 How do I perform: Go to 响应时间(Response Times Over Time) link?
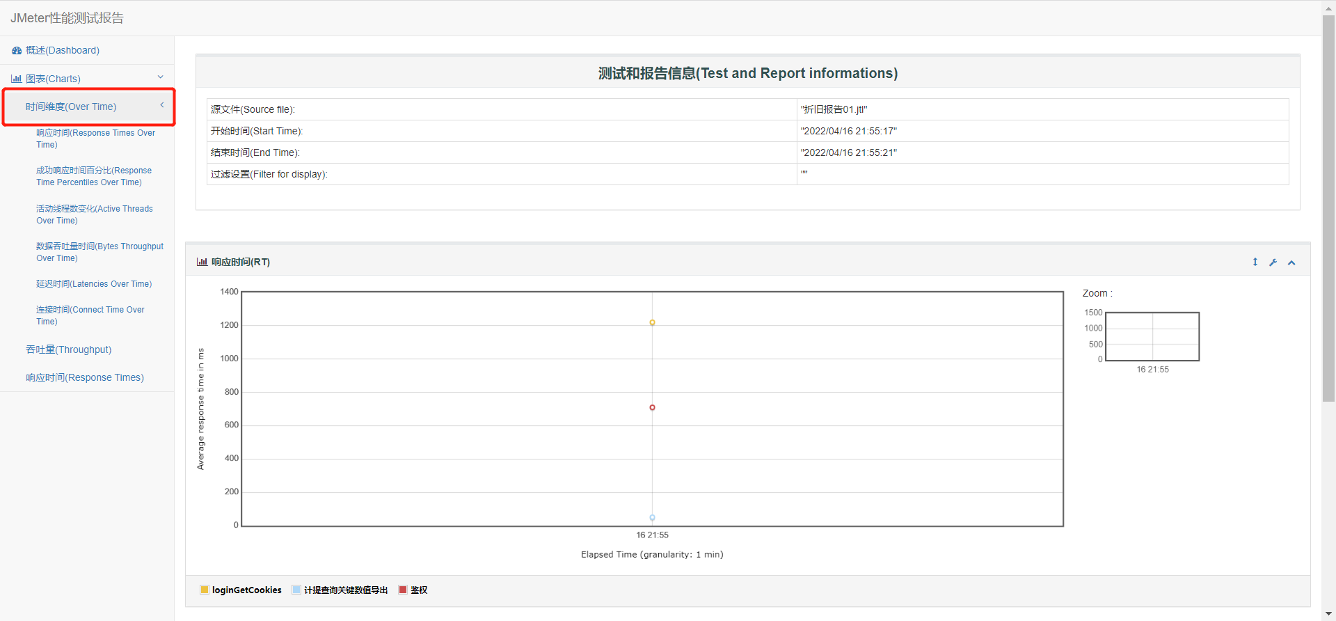[x=96, y=139]
